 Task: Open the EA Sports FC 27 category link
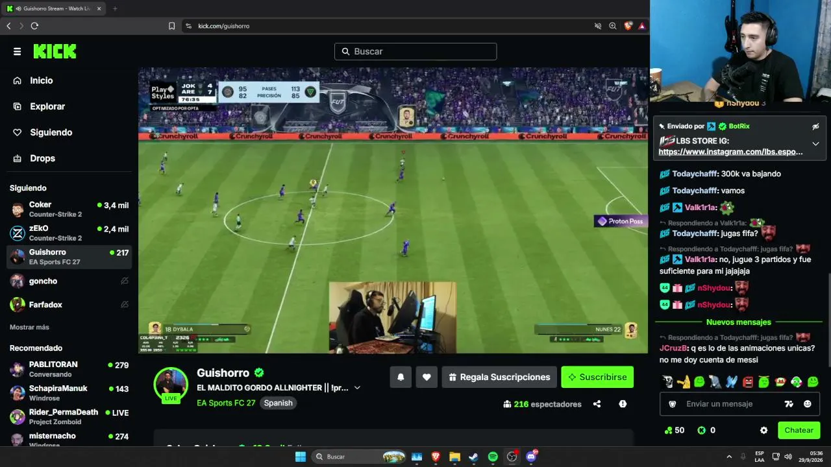[x=226, y=403]
